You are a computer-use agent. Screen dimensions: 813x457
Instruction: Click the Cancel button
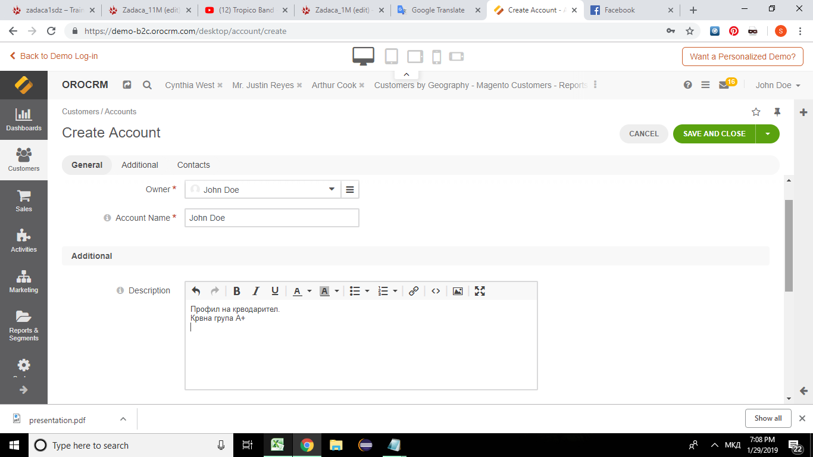pos(643,134)
